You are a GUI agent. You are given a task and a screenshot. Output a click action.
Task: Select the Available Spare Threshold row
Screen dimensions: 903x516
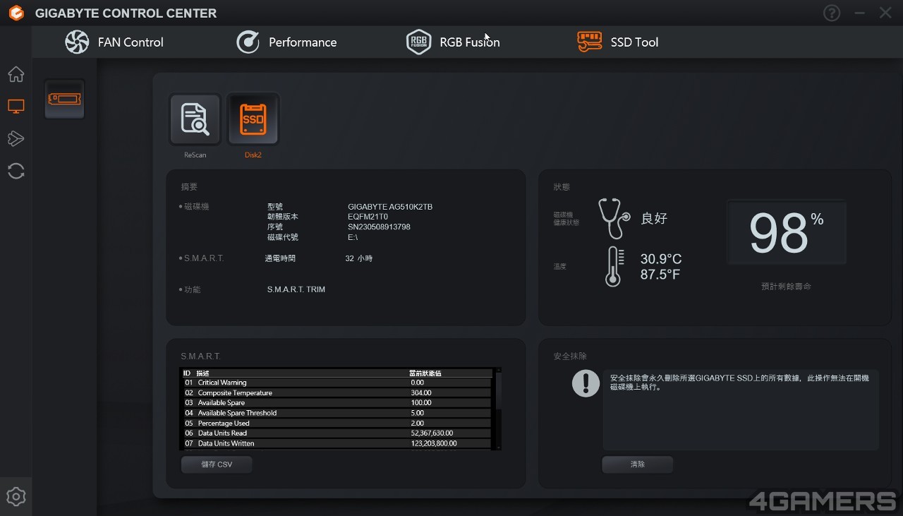pos(337,413)
